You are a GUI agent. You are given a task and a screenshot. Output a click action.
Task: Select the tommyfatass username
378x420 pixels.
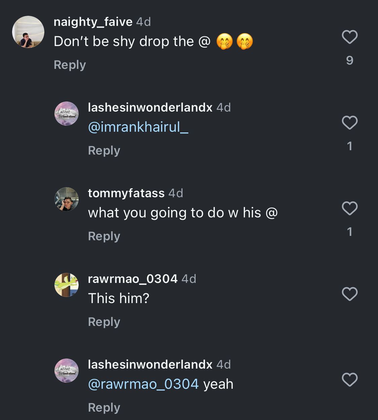point(126,193)
